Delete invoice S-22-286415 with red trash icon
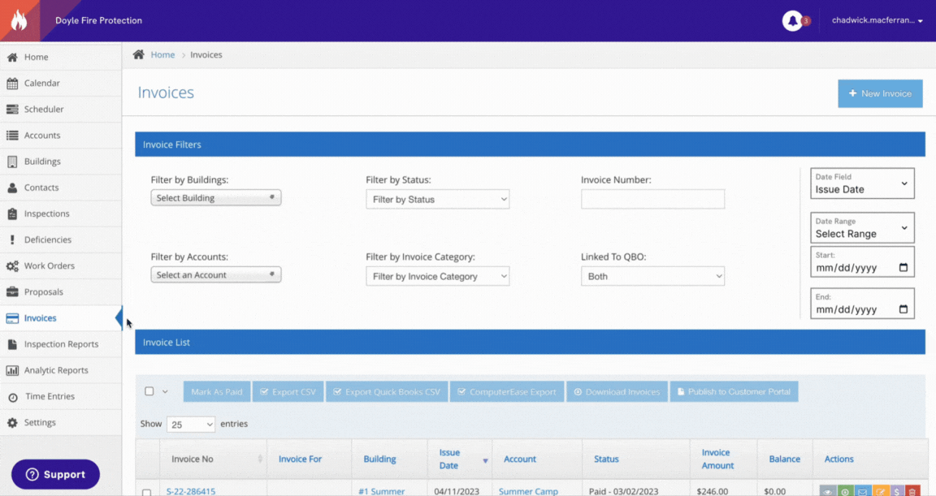The width and height of the screenshot is (936, 496). (x=913, y=491)
